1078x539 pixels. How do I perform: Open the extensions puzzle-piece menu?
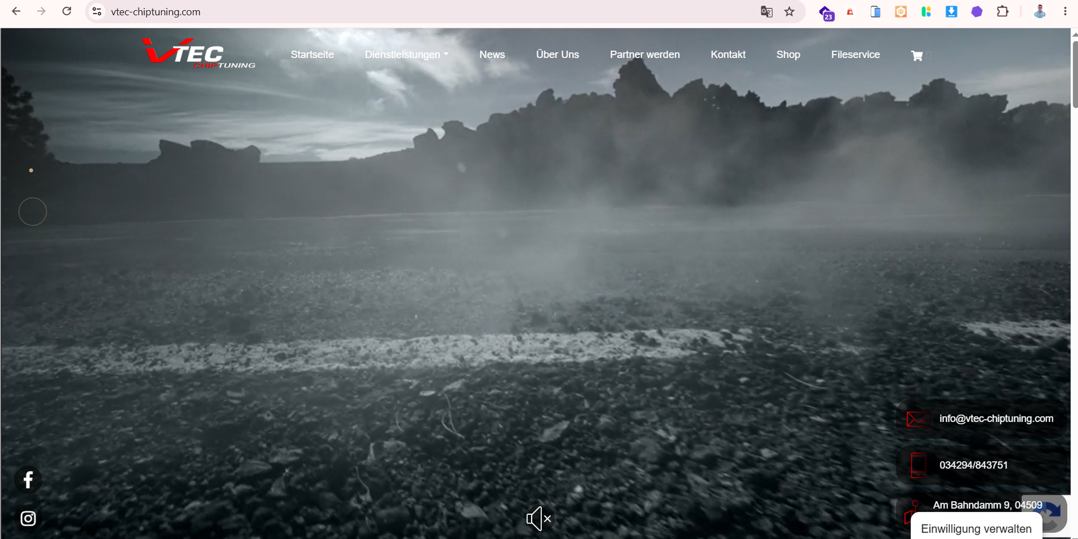(1003, 11)
